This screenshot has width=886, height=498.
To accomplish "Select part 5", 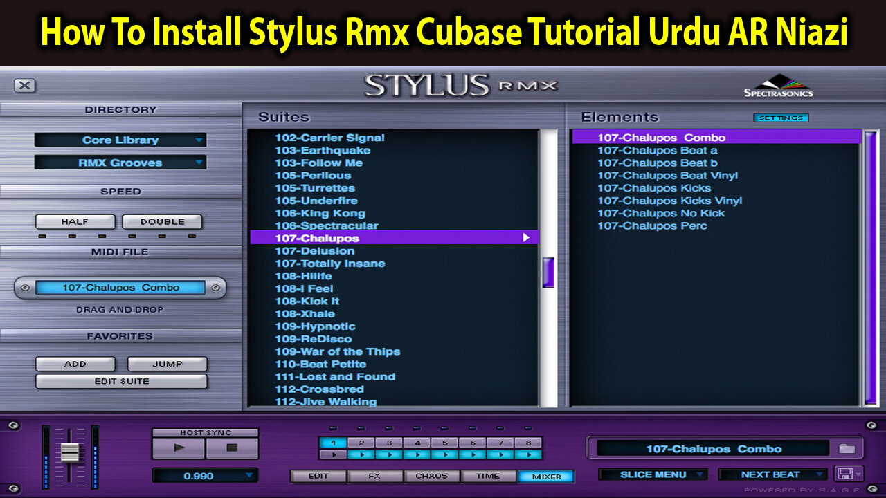I will tap(444, 443).
